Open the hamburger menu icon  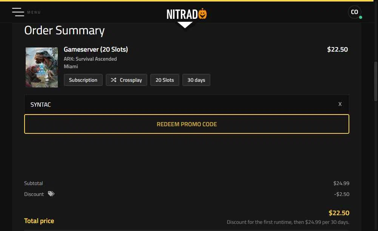pyautogui.click(x=18, y=12)
